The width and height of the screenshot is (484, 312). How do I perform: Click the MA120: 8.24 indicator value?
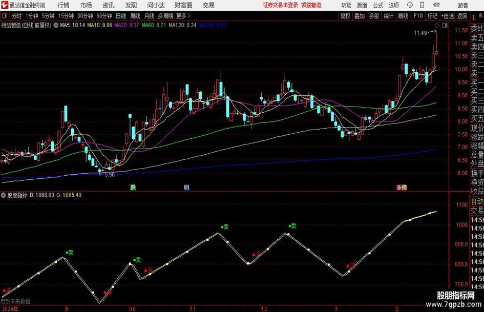(182, 25)
